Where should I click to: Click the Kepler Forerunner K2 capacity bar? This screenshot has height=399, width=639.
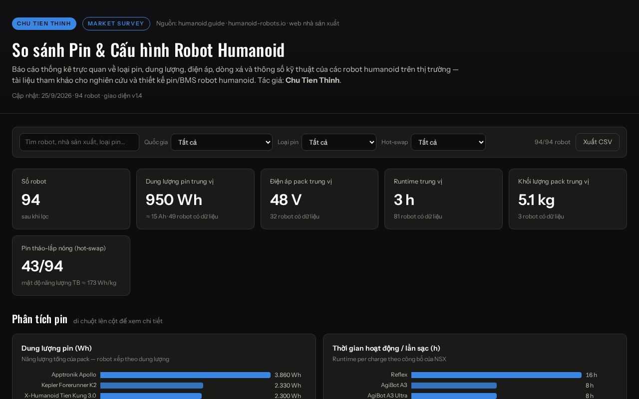coord(152,386)
